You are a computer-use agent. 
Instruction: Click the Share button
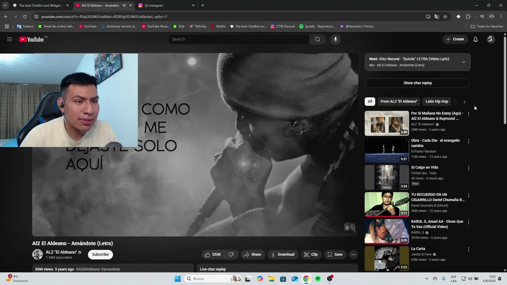[252, 255]
